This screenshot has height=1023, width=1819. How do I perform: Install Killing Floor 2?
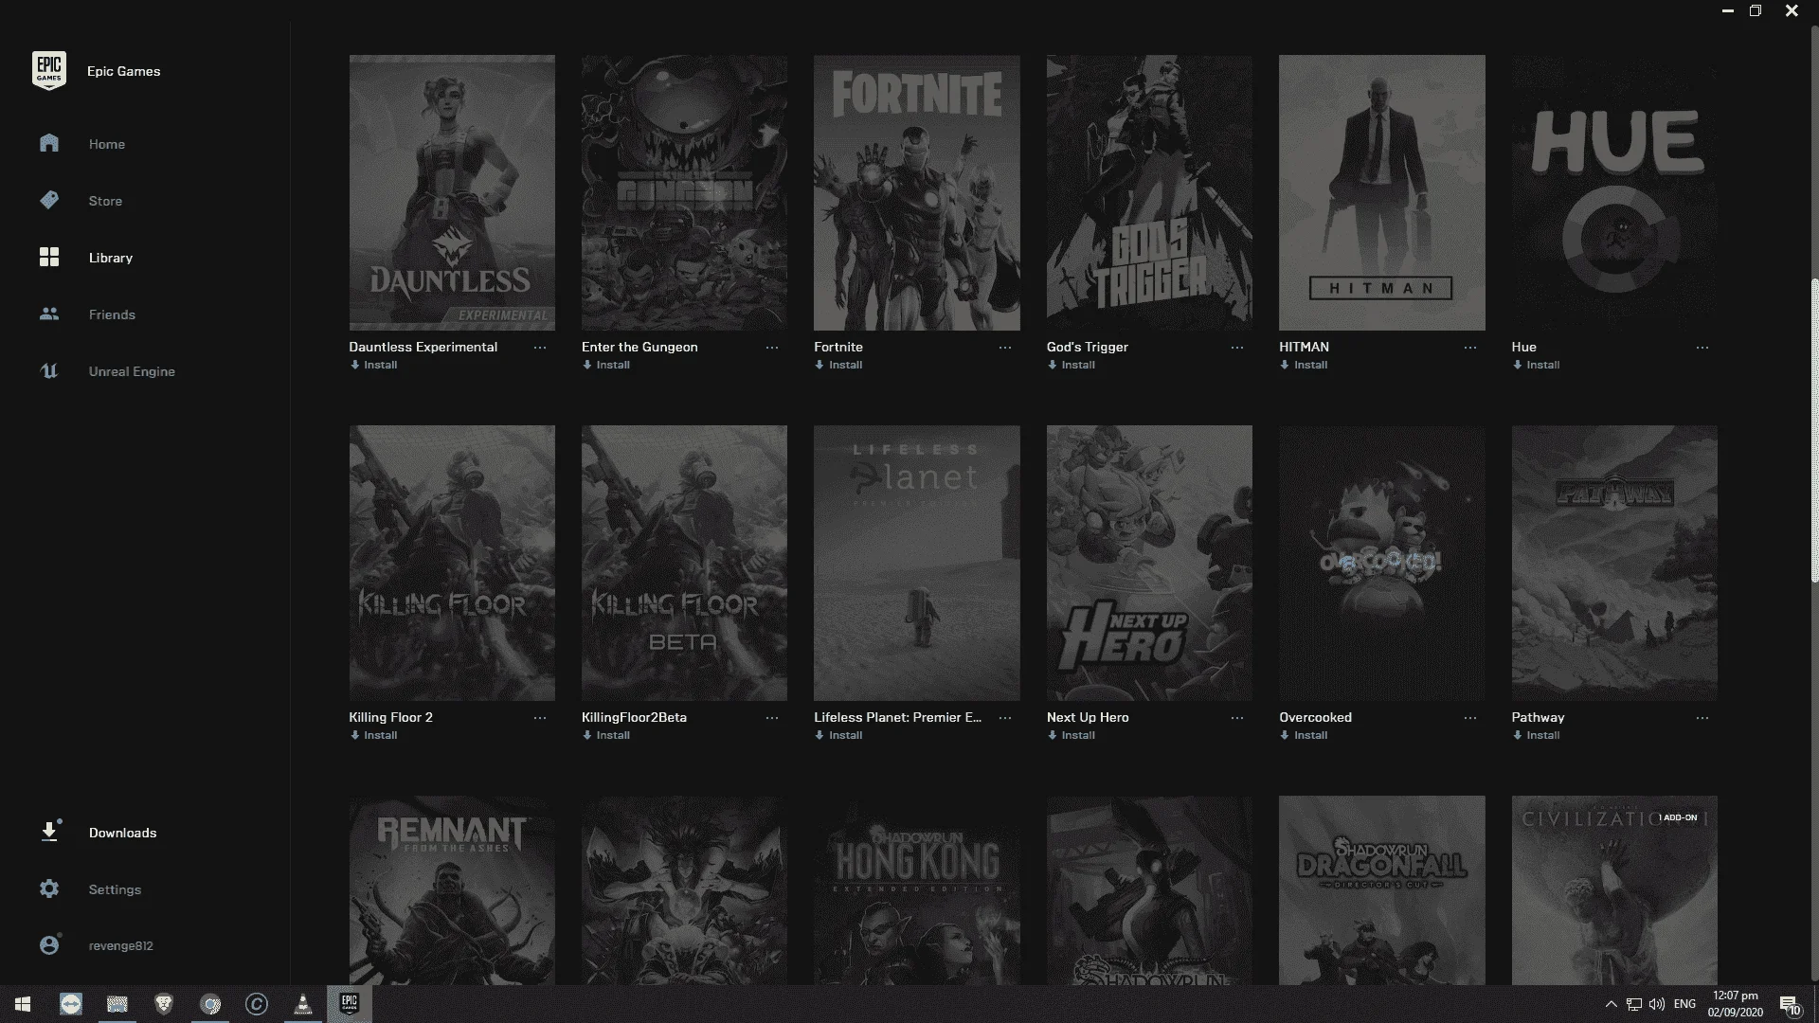373,735
